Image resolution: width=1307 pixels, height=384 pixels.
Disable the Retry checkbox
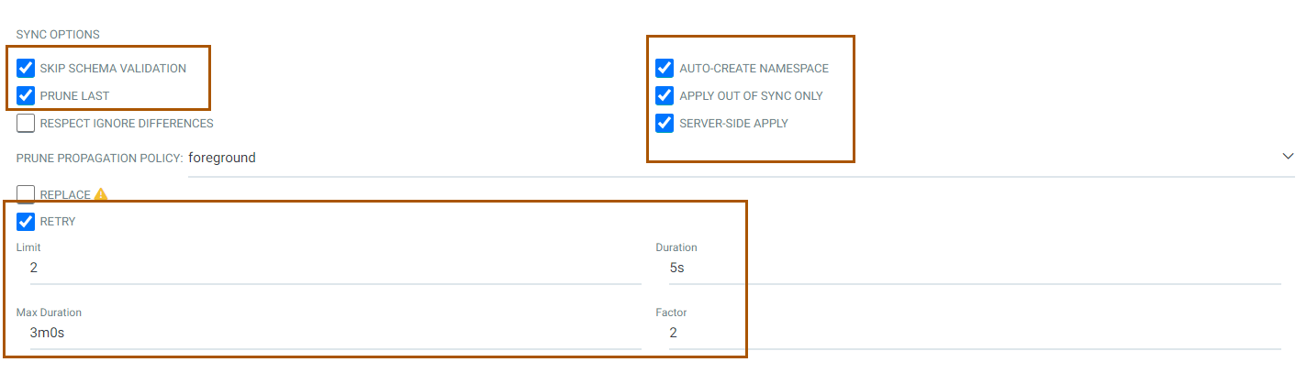[26, 221]
